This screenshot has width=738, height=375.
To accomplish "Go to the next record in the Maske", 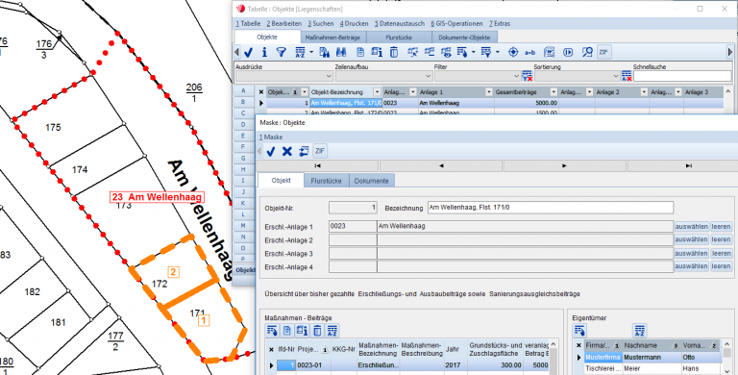I will click(564, 165).
